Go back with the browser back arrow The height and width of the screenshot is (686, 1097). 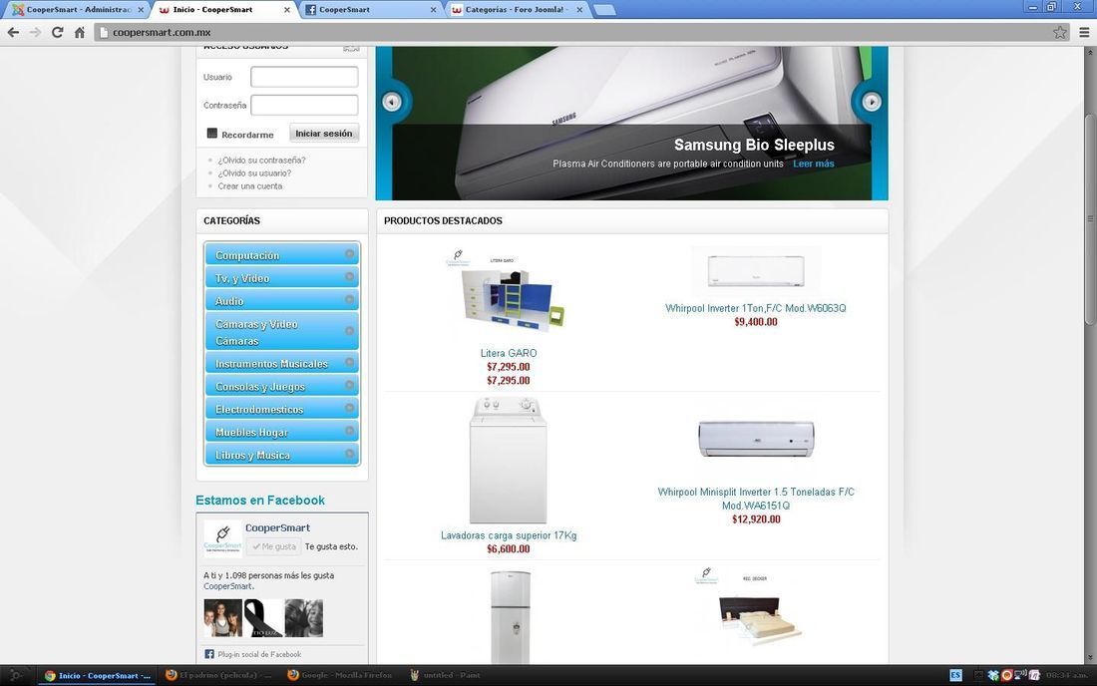(x=13, y=32)
